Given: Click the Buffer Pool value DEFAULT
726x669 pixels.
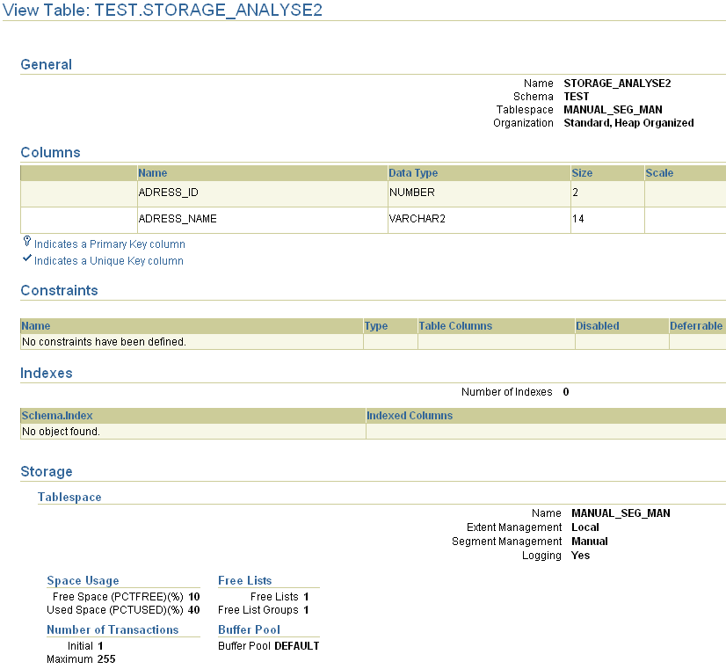Looking at the screenshot, I should click(297, 646).
